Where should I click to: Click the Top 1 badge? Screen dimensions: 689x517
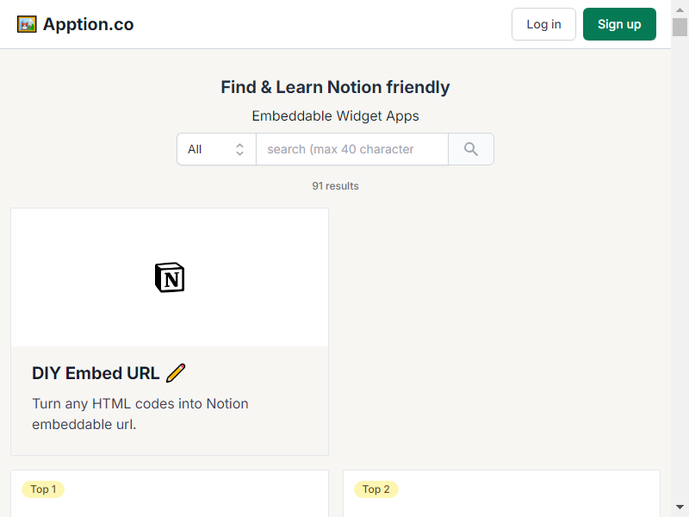(43, 489)
